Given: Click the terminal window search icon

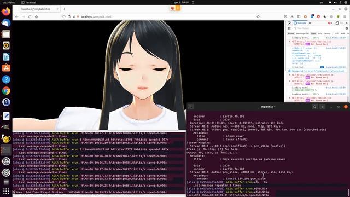Looking at the screenshot, I should 315,107.
